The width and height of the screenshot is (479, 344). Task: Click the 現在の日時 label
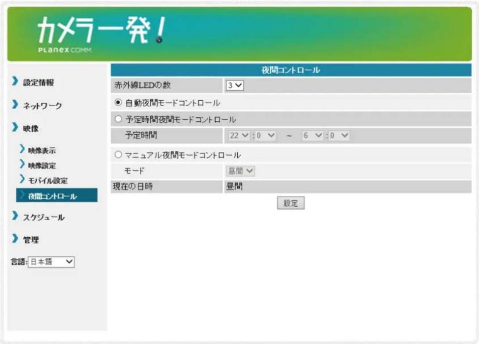133,186
